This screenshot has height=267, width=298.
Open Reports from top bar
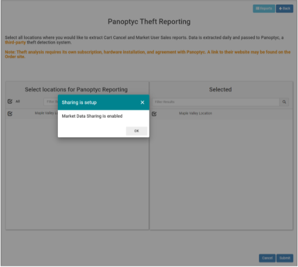click(x=264, y=8)
